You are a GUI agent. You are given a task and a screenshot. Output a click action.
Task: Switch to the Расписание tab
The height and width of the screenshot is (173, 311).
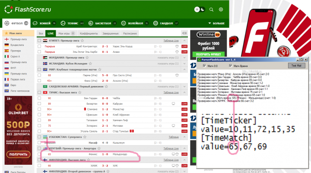click(130, 33)
